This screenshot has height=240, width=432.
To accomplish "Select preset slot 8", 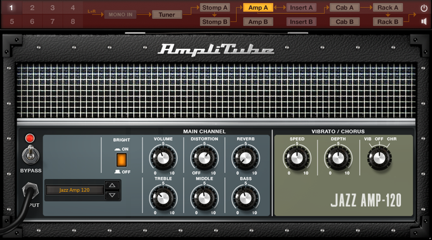I will [x=72, y=21].
